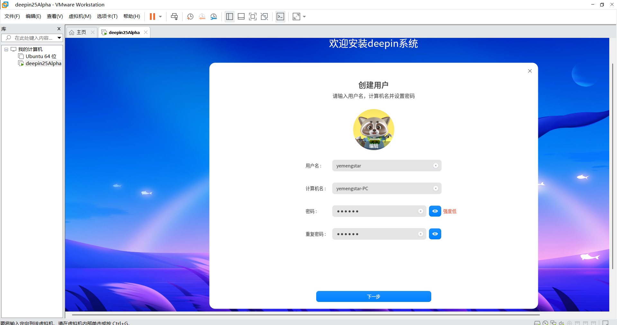The width and height of the screenshot is (617, 325).
Task: Toggle visibility of the repeated password
Action: pyautogui.click(x=435, y=234)
